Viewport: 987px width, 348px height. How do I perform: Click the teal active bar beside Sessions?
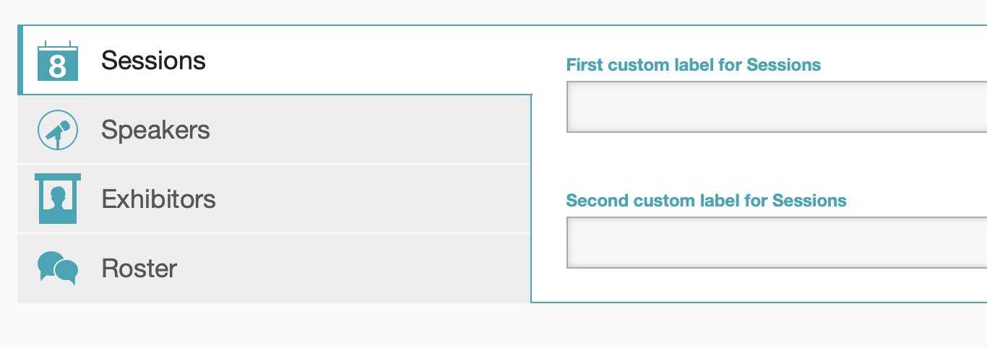coord(20,61)
